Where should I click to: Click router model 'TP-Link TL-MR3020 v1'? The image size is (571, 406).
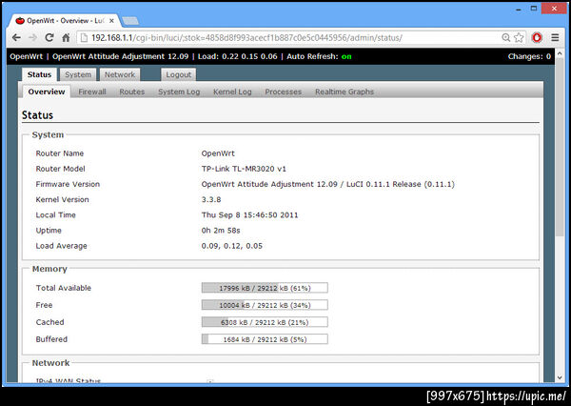click(x=244, y=169)
